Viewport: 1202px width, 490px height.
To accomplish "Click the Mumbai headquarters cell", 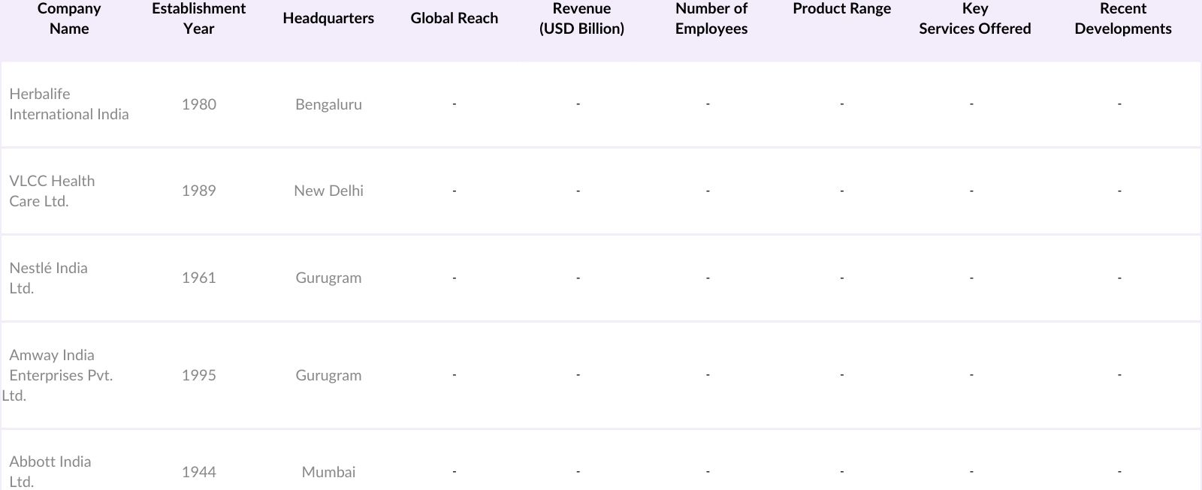I will coord(328,472).
